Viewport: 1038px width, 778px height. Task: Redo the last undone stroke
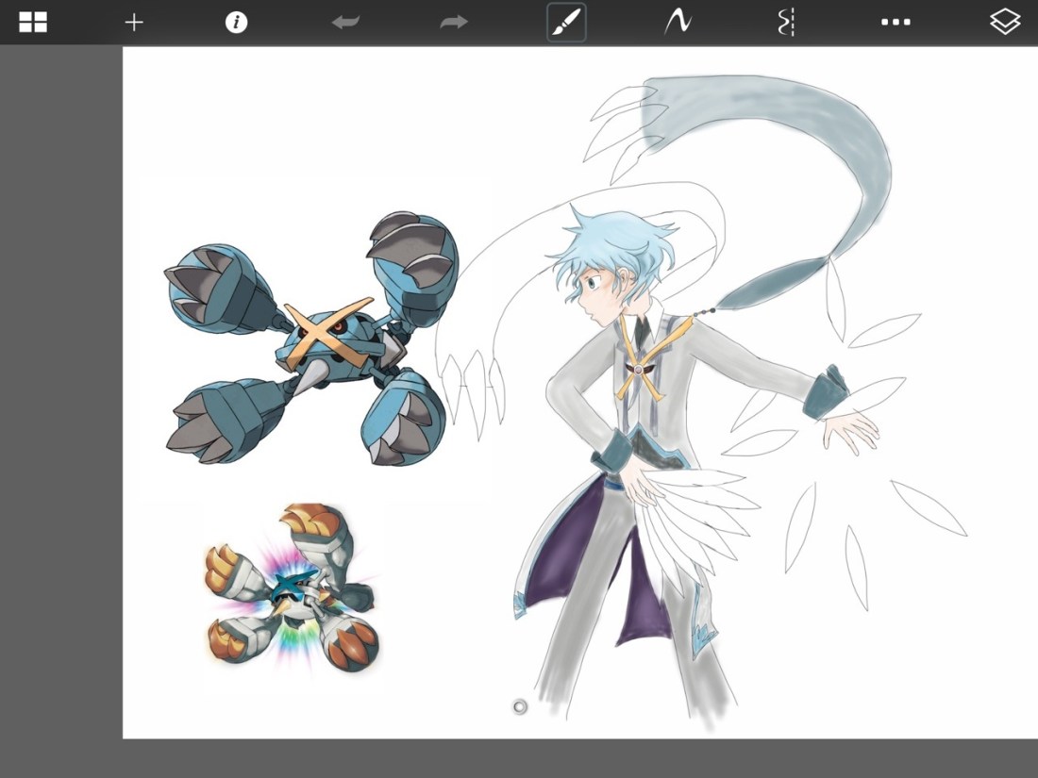(454, 23)
